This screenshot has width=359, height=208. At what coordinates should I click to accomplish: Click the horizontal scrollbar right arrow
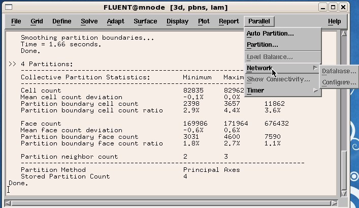(x=335, y=203)
